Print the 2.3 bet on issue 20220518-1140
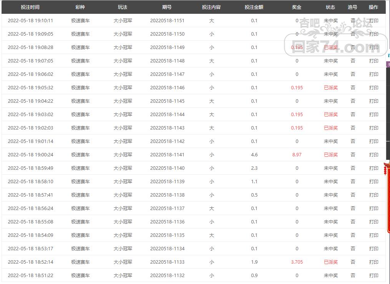The image size is (390, 284). coord(373,168)
